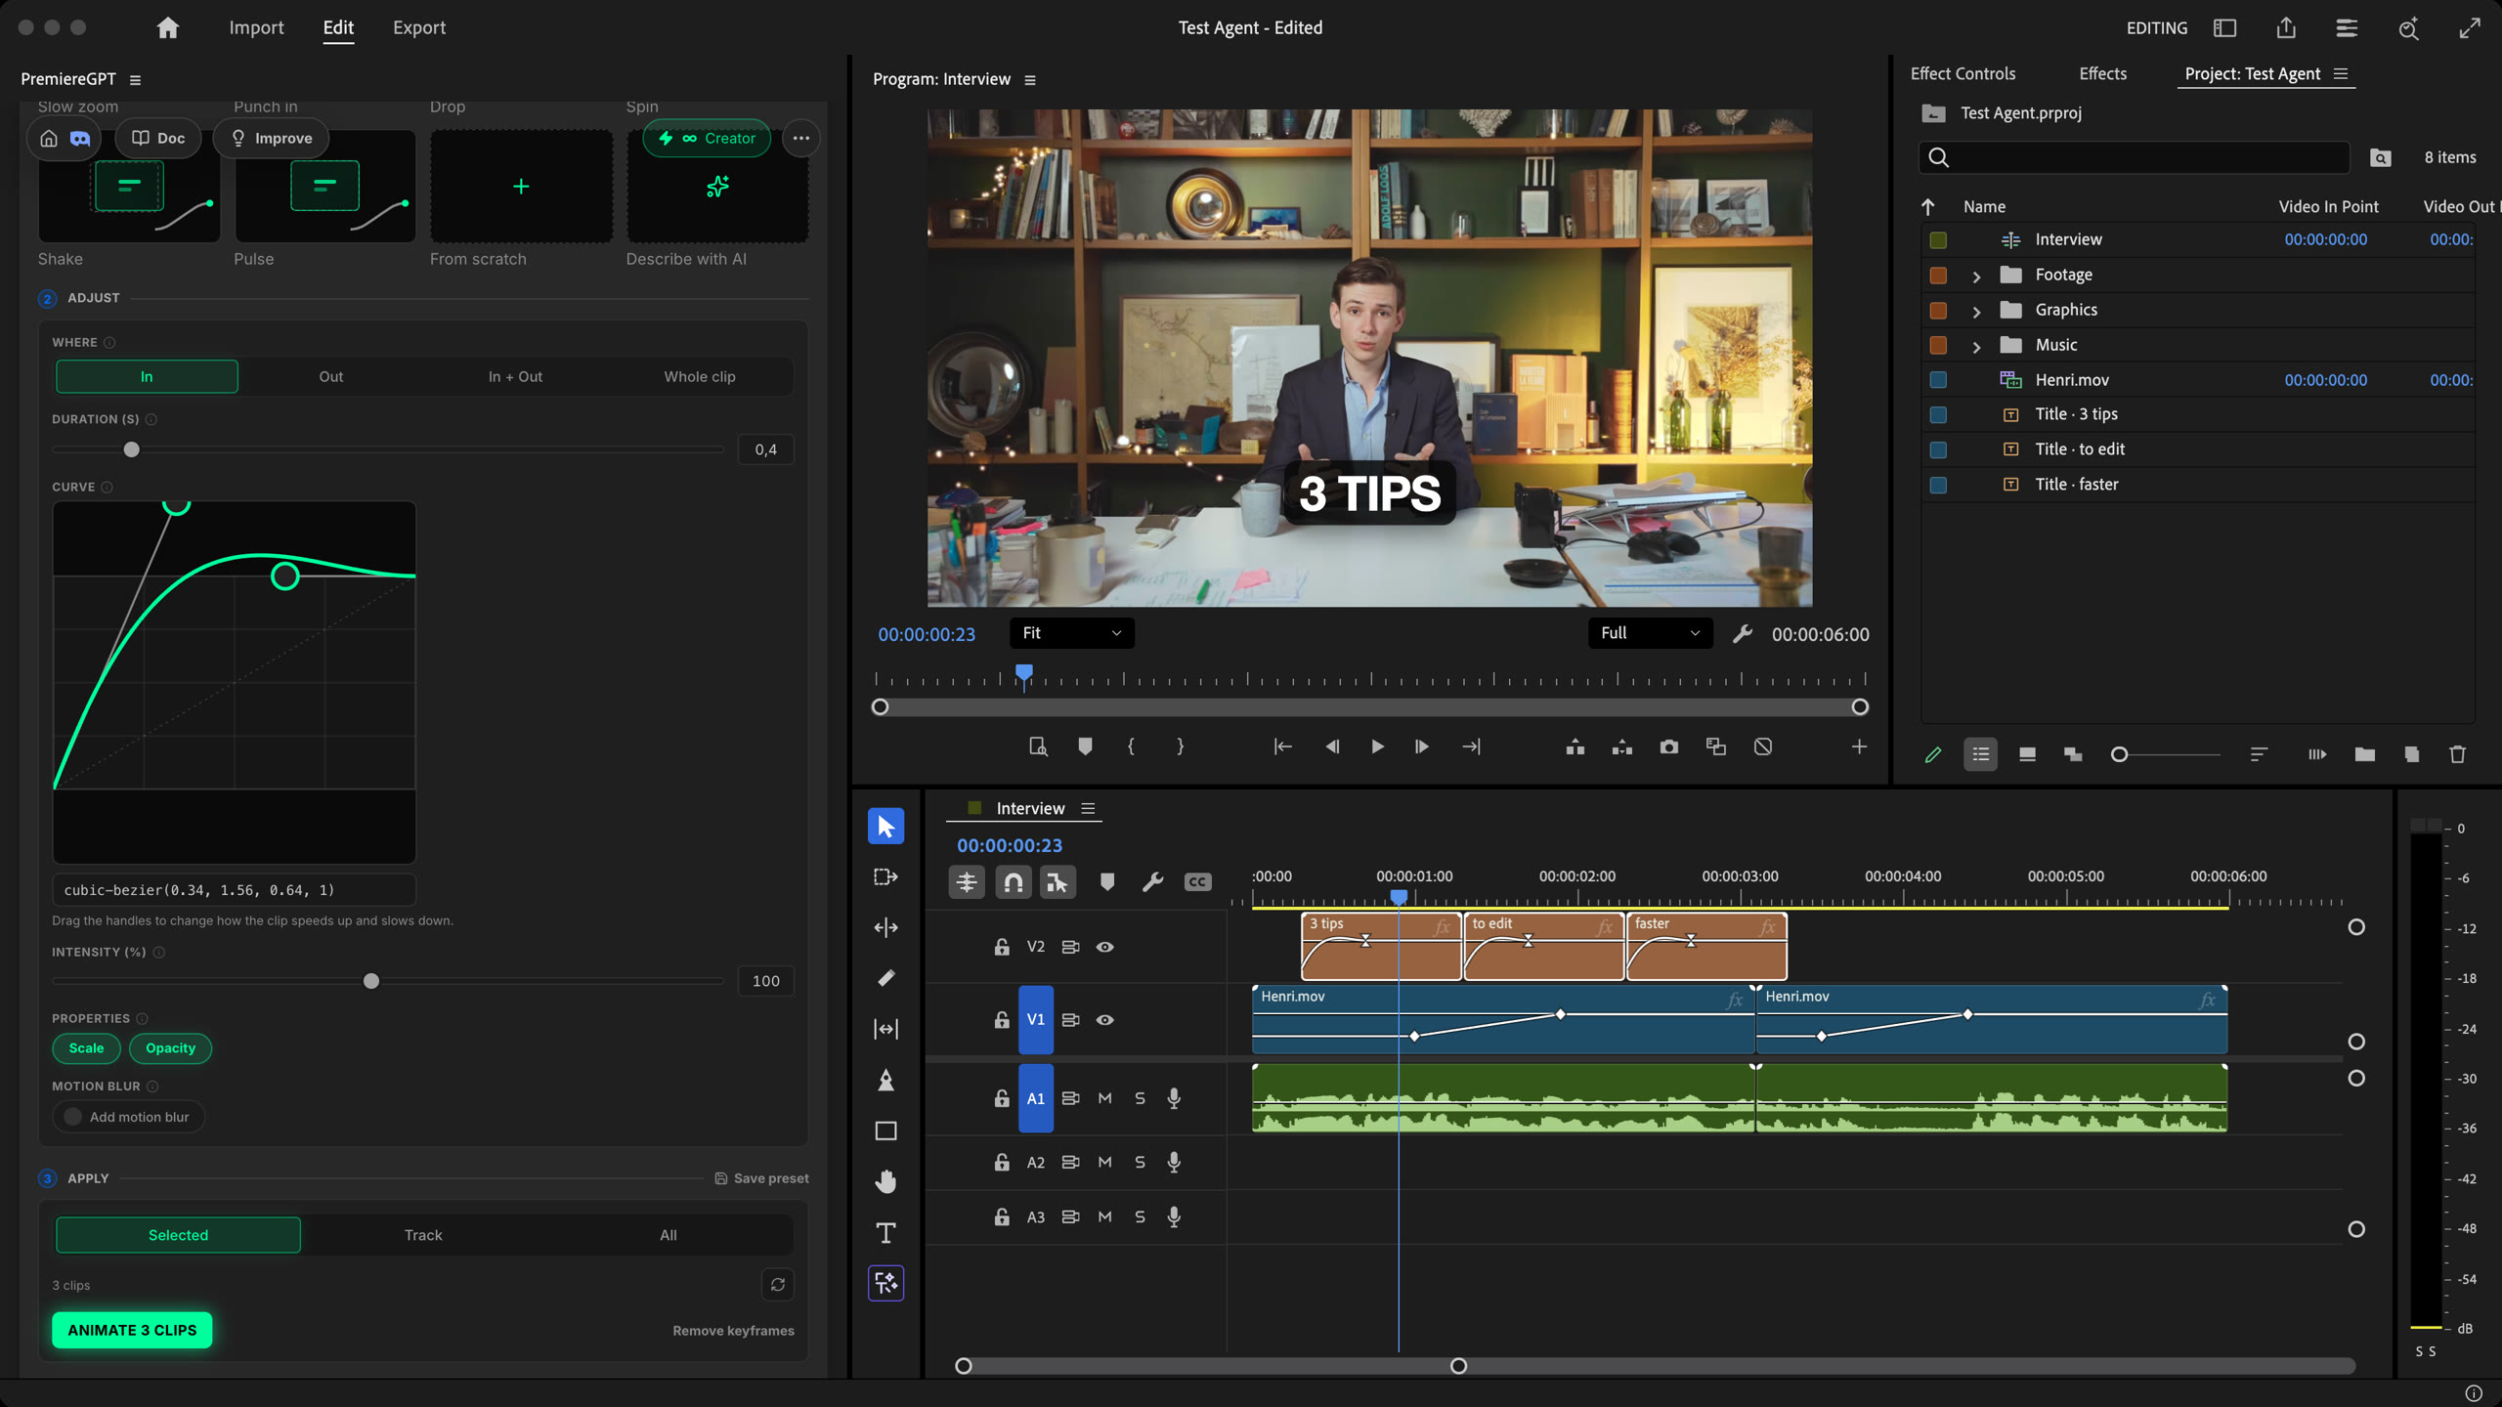Click Project panel thumbnail zoom slider
Viewport: 2502px width, 1407px height.
2119,754
